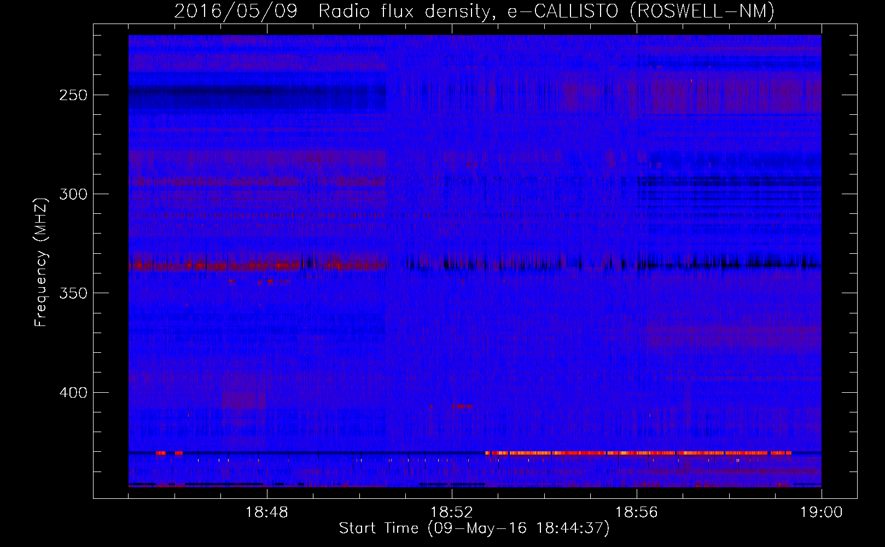Click the small red burst near 407 MHz

pyautogui.click(x=462, y=406)
